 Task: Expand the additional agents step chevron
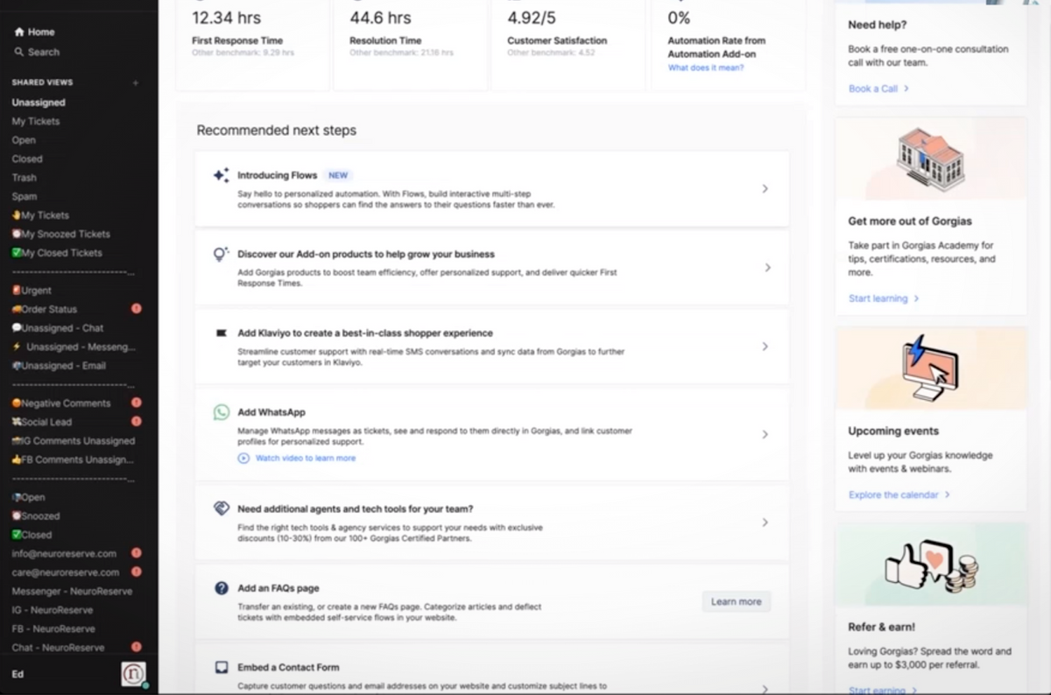[x=765, y=523]
